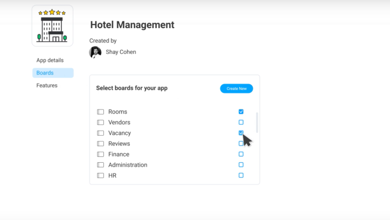390x220 pixels.
Task: Uncheck the Rooms board checkbox
Action: click(x=241, y=112)
